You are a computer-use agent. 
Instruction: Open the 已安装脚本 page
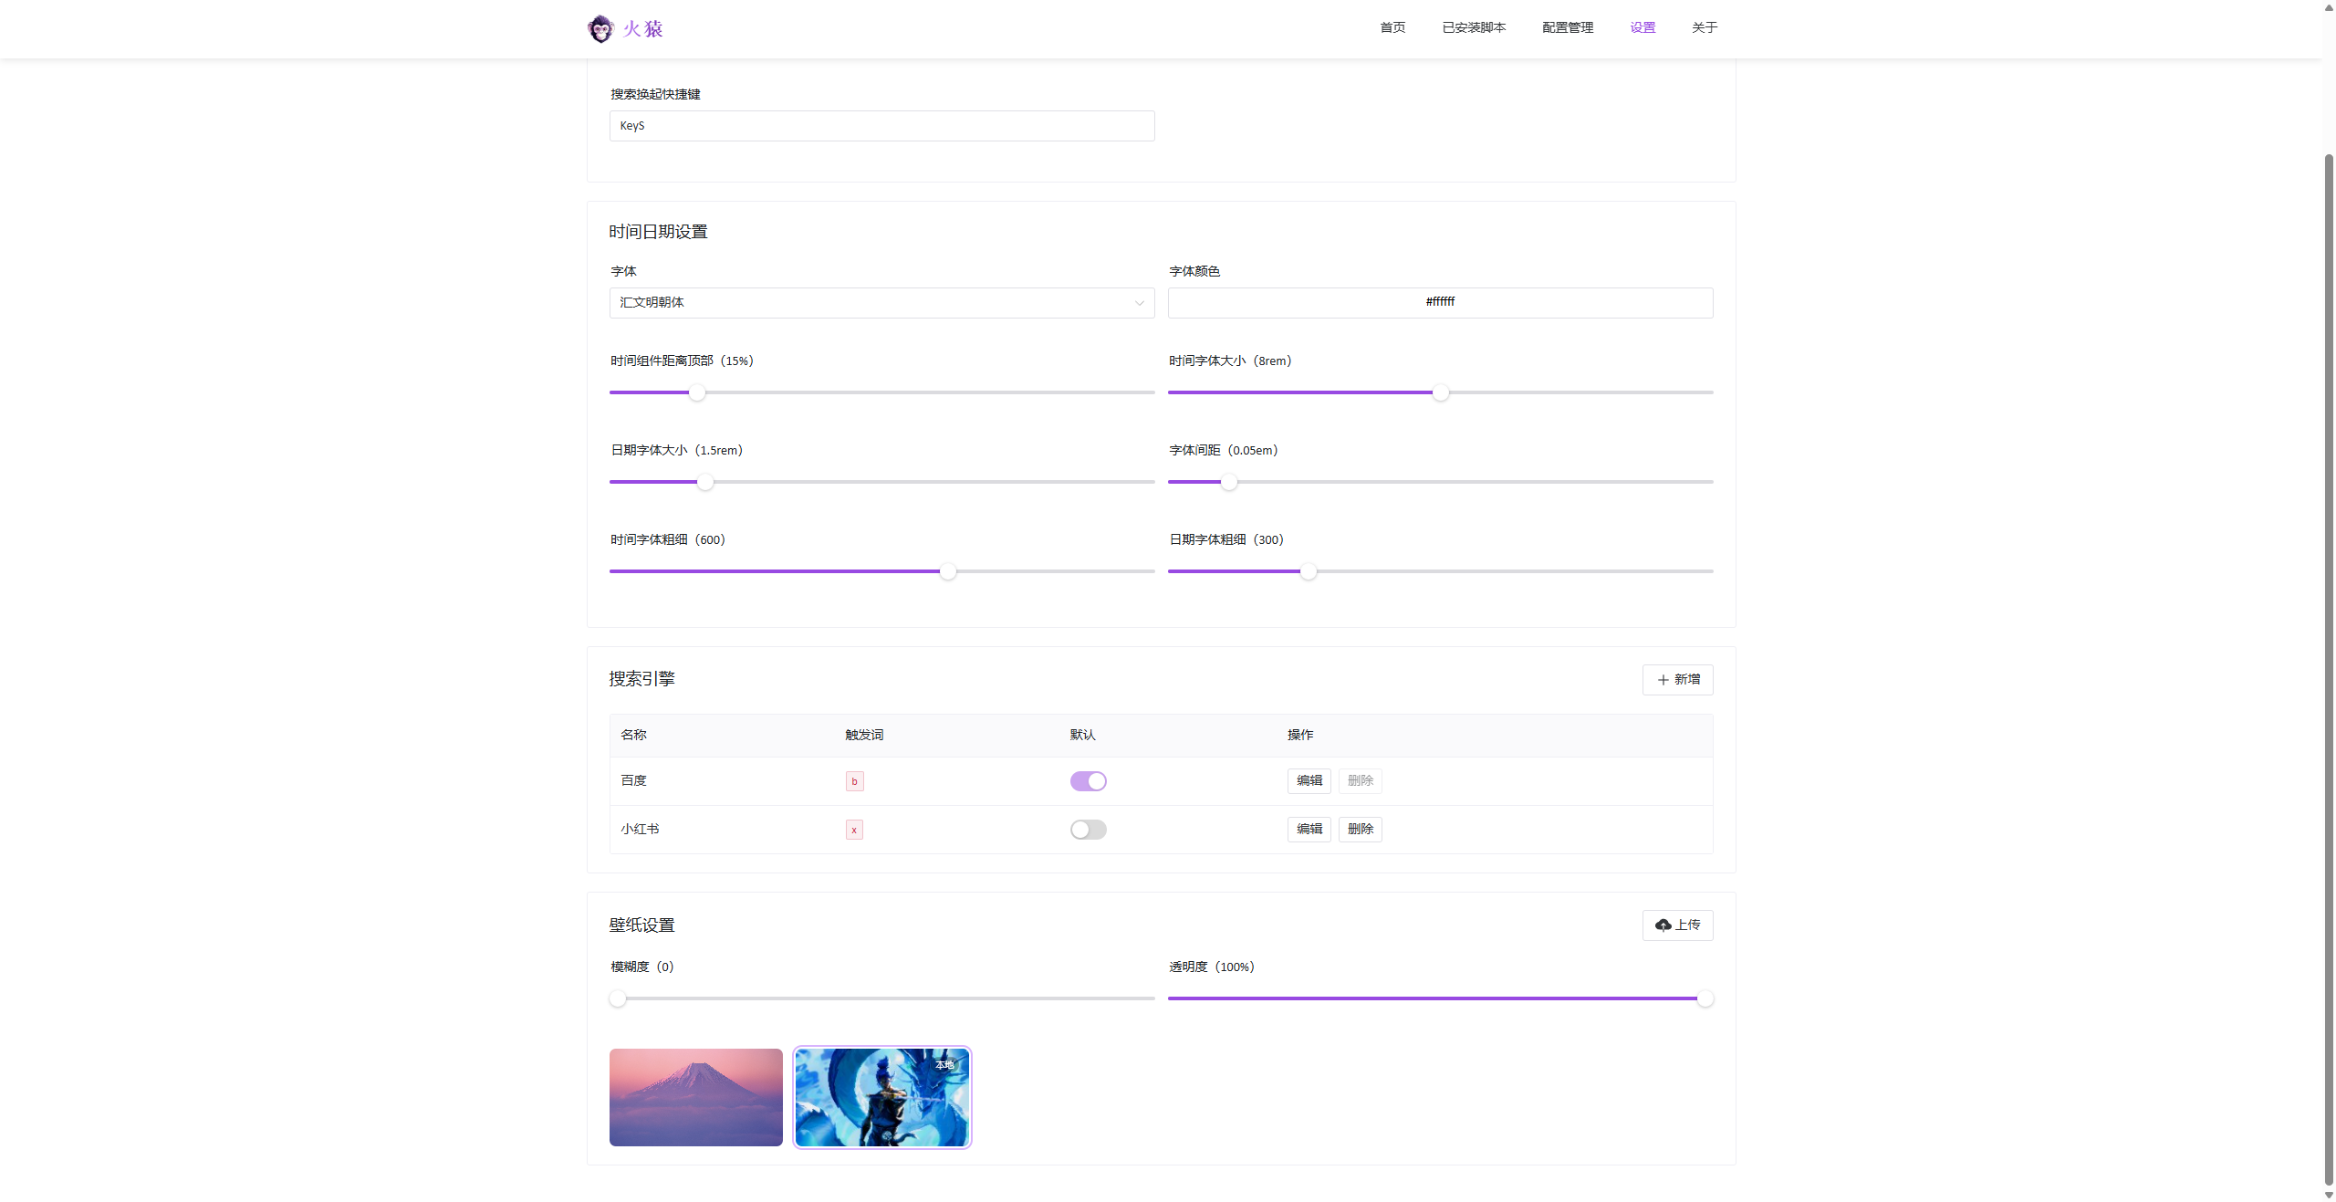[1474, 27]
